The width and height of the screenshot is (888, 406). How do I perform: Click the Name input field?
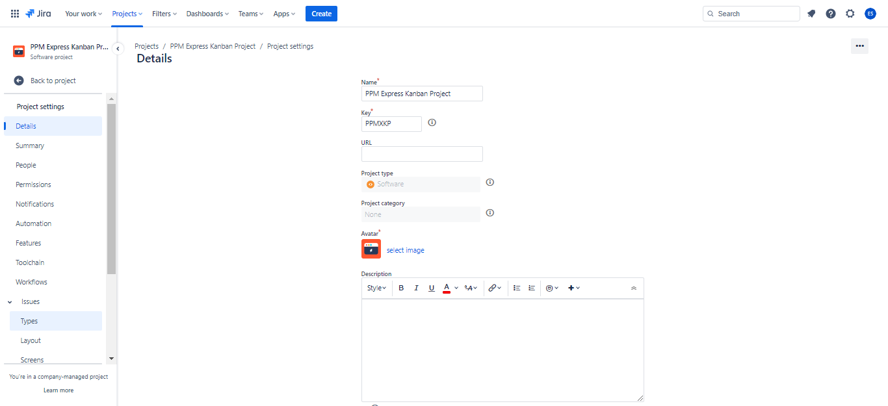(x=422, y=94)
